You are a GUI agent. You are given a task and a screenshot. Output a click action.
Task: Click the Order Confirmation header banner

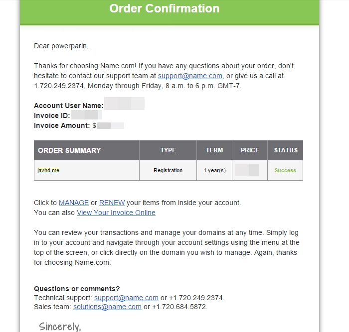coord(164,9)
